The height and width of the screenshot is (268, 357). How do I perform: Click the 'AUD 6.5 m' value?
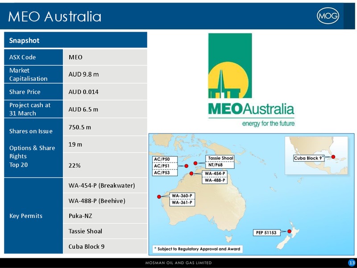83,109
